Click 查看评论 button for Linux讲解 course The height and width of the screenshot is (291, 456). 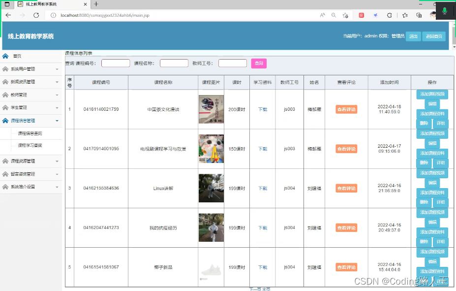coord(346,188)
